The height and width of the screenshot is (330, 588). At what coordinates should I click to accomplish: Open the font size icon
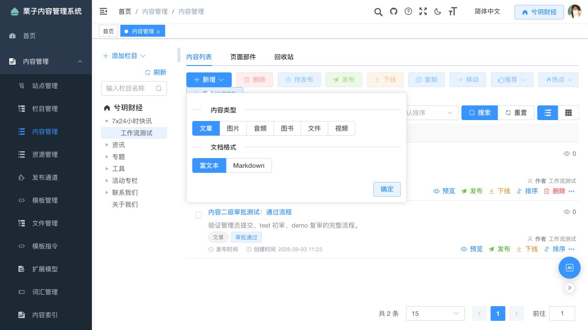tap(453, 11)
